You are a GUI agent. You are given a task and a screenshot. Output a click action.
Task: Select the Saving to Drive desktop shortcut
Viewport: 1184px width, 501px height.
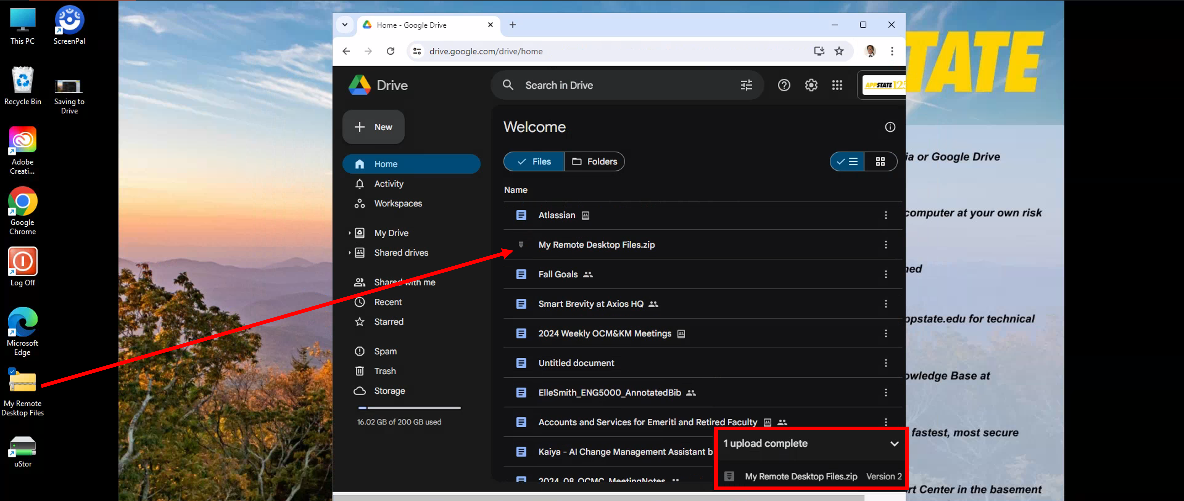pos(69,96)
